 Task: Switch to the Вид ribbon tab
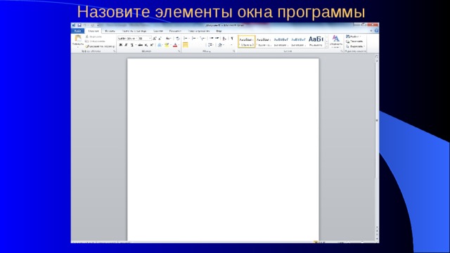click(219, 31)
